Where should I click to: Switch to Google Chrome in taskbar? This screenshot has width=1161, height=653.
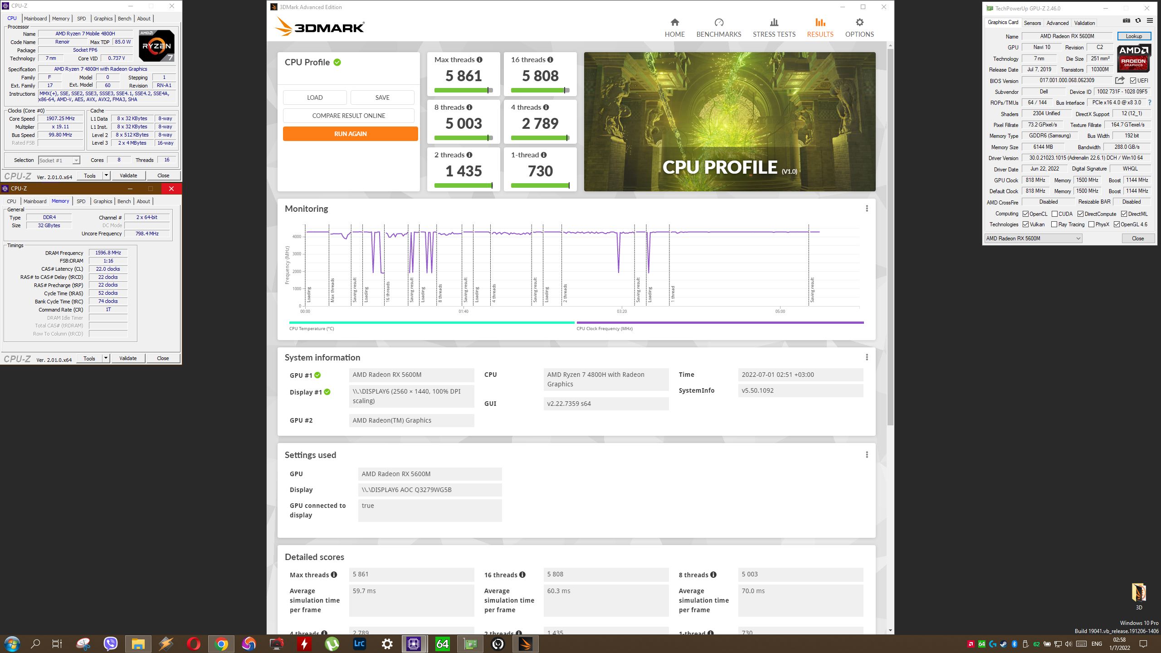[221, 643]
